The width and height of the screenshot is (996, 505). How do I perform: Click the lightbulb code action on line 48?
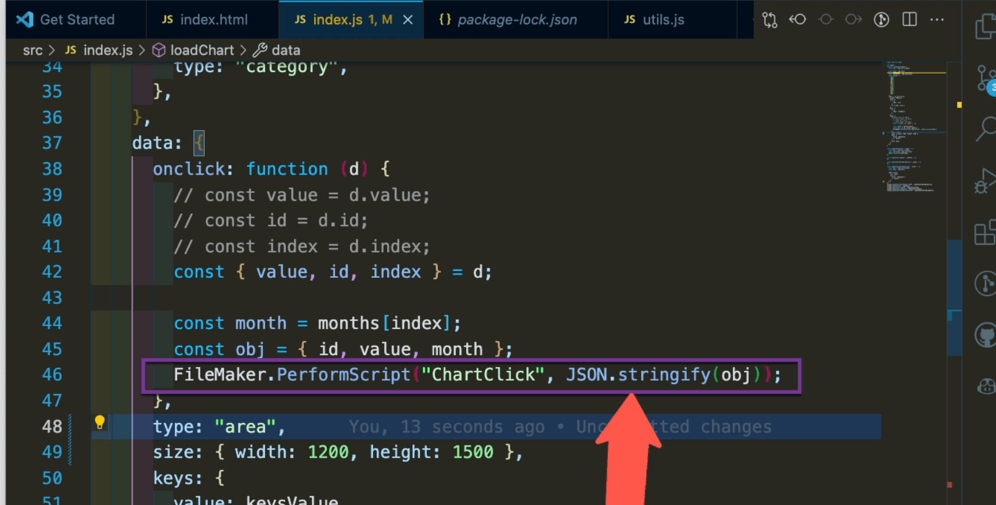pos(100,422)
